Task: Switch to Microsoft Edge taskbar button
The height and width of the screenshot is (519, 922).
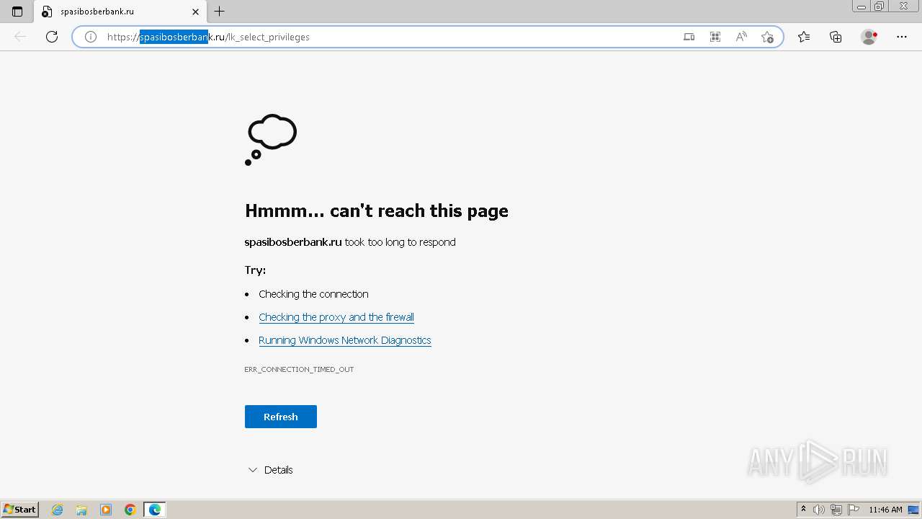Action: 155,510
